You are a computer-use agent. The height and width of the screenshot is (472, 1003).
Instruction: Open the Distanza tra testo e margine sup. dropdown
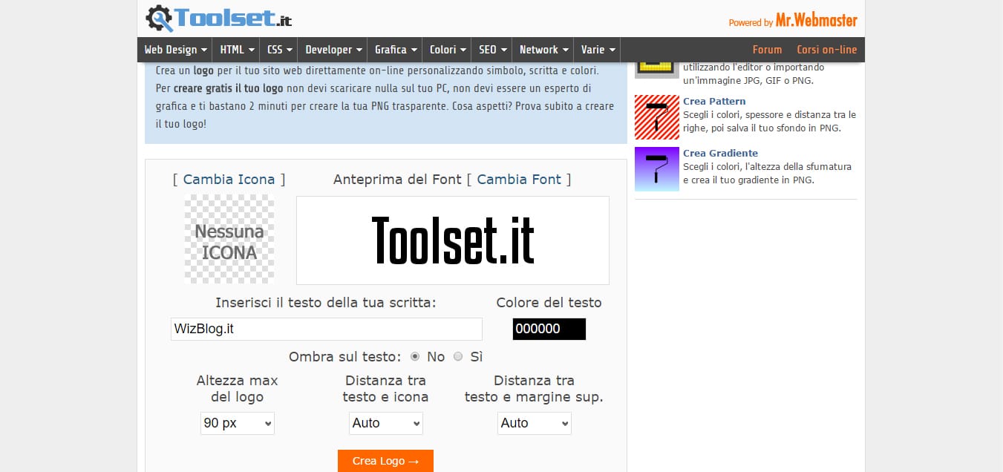[x=534, y=423]
